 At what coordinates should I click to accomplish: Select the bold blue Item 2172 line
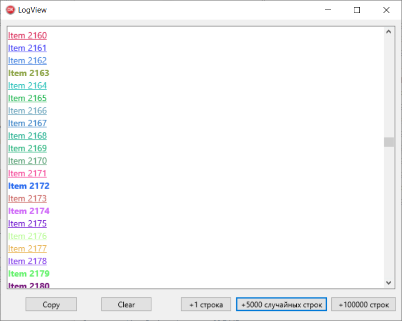pyautogui.click(x=29, y=186)
